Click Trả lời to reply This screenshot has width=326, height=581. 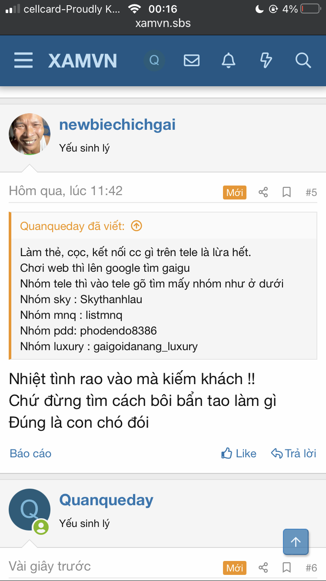point(294,453)
